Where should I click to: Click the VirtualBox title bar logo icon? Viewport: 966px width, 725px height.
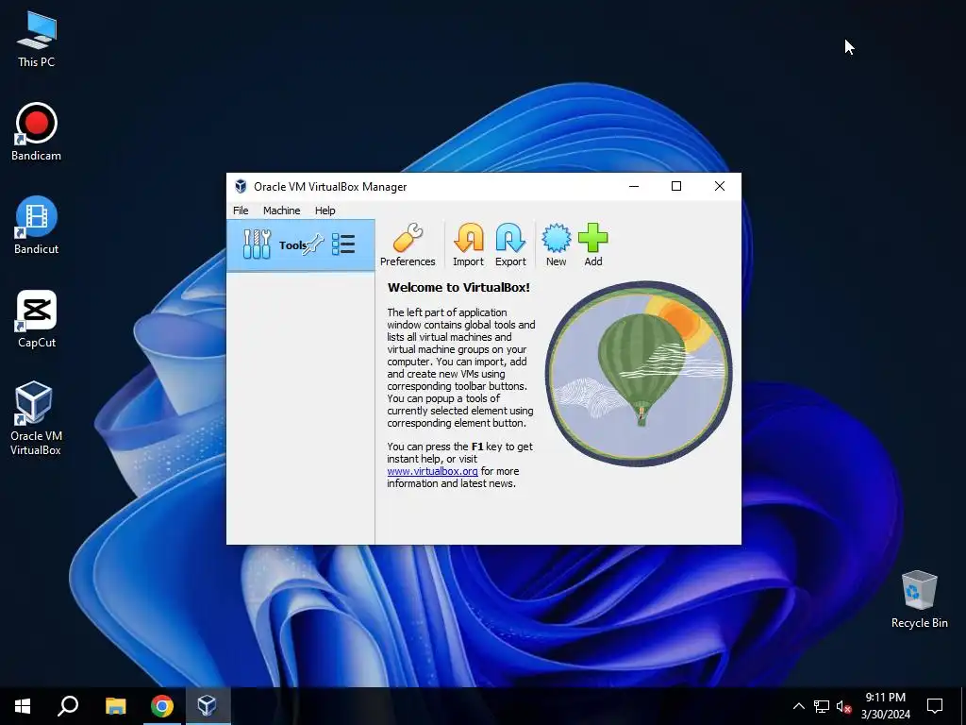tap(241, 186)
